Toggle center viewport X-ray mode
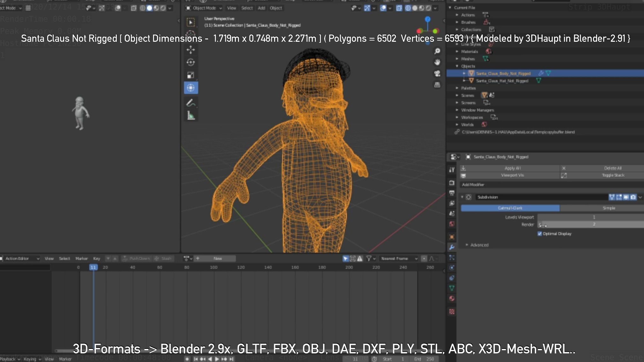Image resolution: width=644 pixels, height=362 pixels. (400, 8)
